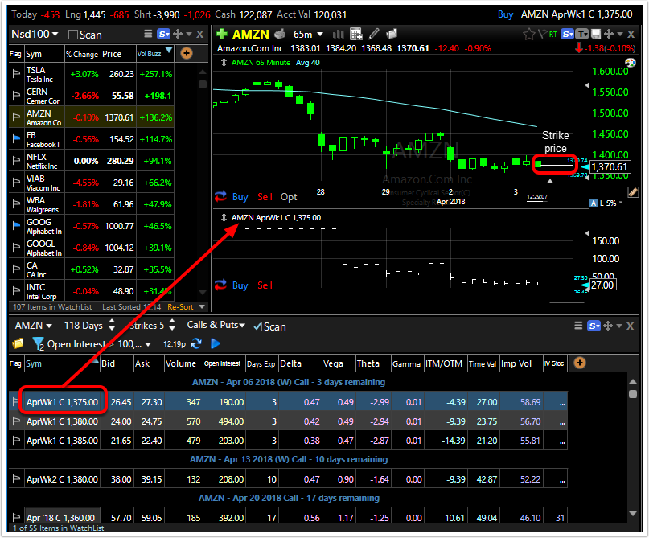
Task: Select the pencil drawing tools icon
Action: pyautogui.click(x=374, y=34)
